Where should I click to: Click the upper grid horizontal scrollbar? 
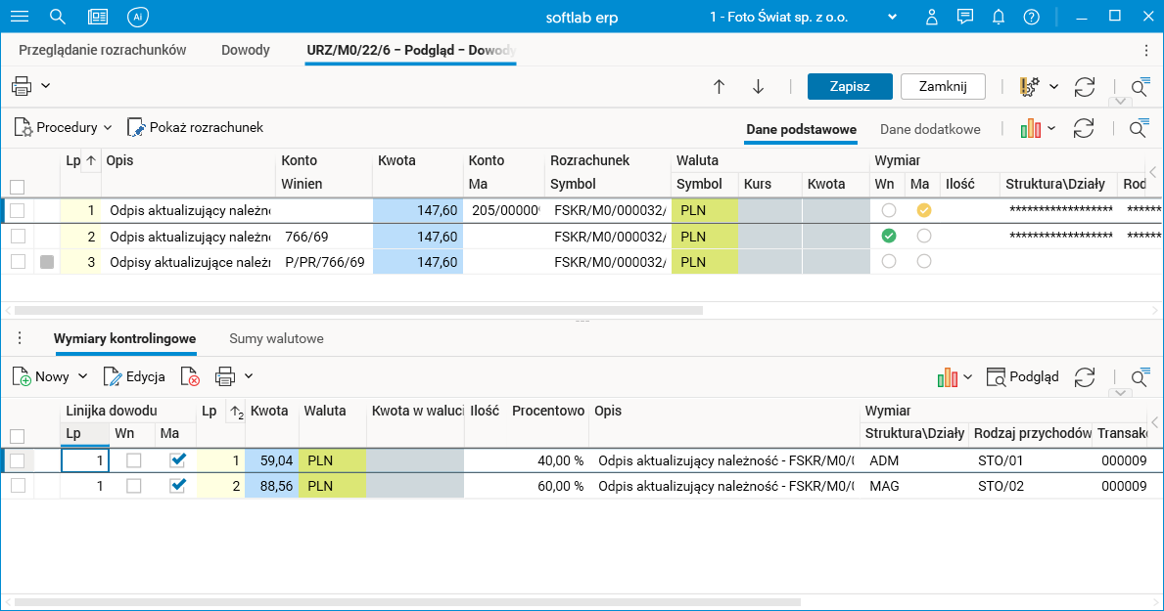click(x=358, y=310)
